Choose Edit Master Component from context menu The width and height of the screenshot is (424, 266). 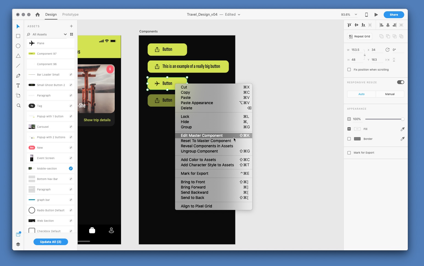[x=202, y=135]
